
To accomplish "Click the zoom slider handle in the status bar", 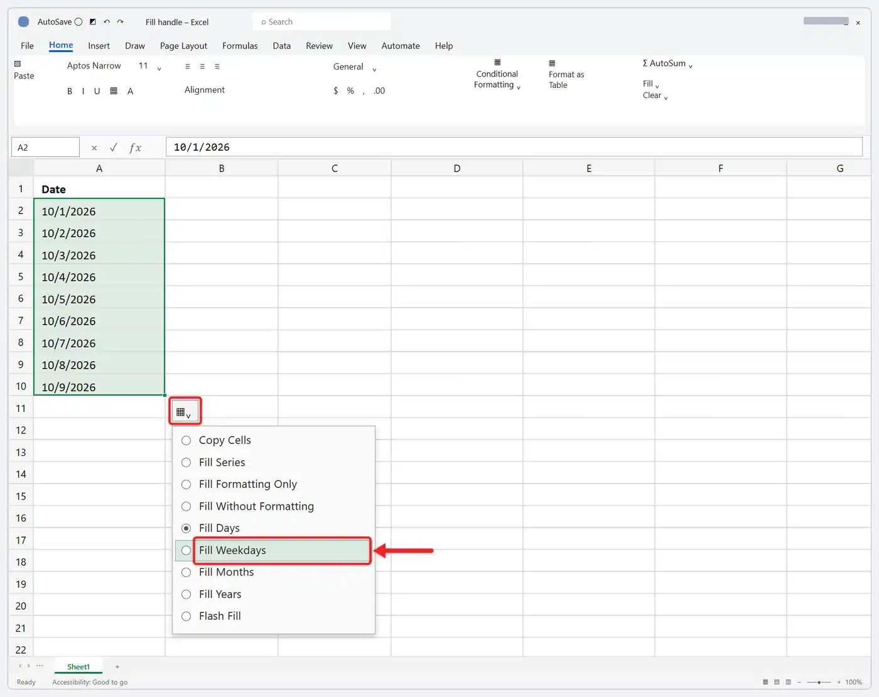I will 819,682.
